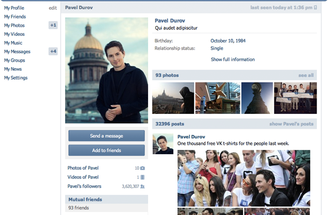This screenshot has width=328, height=215.
Task: Click the people icon beside Pavel's followers
Action: click(143, 186)
